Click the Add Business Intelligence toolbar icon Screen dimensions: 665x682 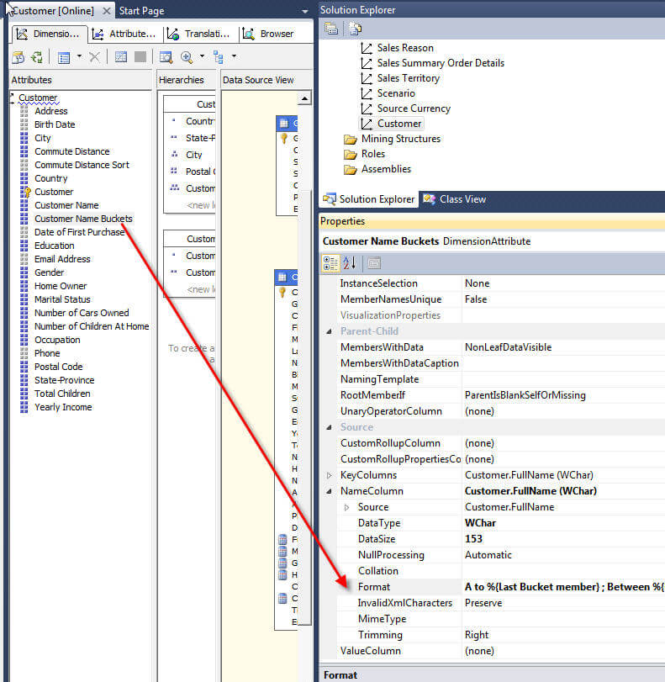pyautogui.click(x=18, y=57)
